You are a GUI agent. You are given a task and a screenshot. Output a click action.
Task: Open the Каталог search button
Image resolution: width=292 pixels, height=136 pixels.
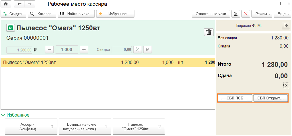[42, 14]
